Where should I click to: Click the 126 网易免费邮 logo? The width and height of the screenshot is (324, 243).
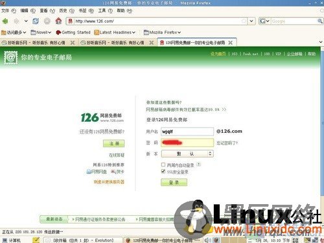click(102, 117)
